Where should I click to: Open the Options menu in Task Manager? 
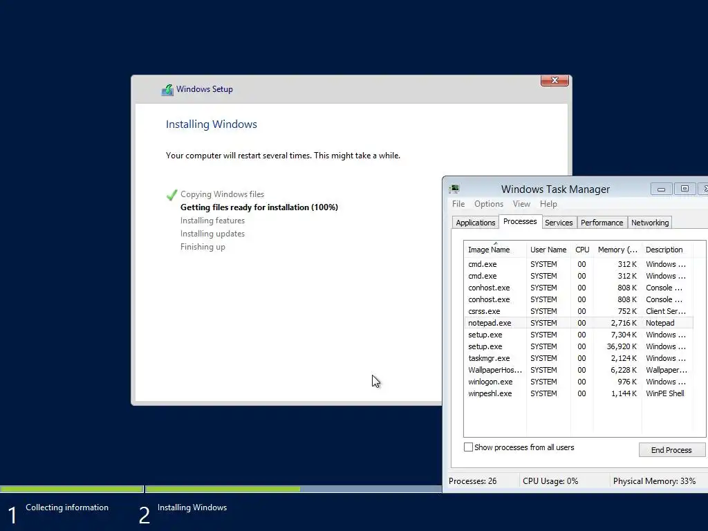pos(489,204)
